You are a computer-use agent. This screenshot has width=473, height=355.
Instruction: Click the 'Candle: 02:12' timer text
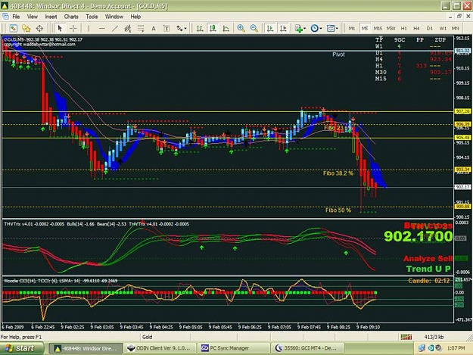tap(428, 281)
